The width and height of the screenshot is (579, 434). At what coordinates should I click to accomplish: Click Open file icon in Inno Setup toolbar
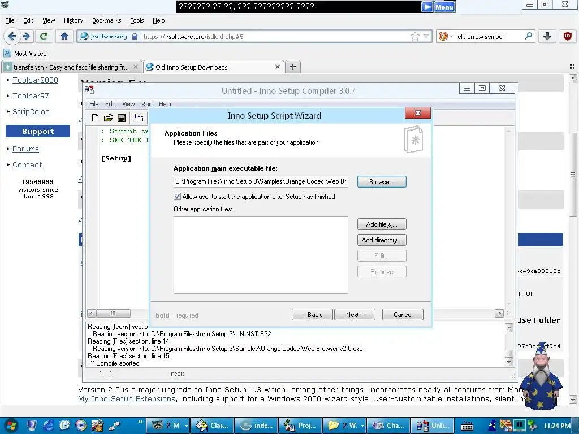[x=108, y=118]
